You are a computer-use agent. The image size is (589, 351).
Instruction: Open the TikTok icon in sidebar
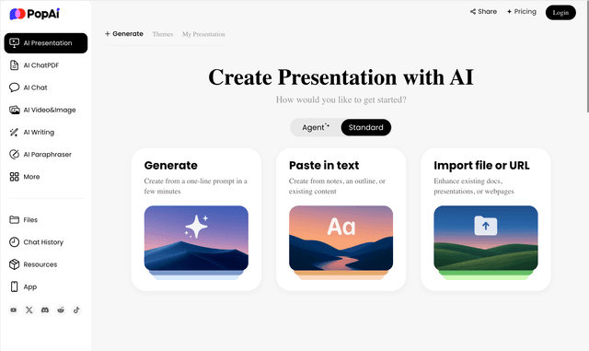[x=76, y=310]
